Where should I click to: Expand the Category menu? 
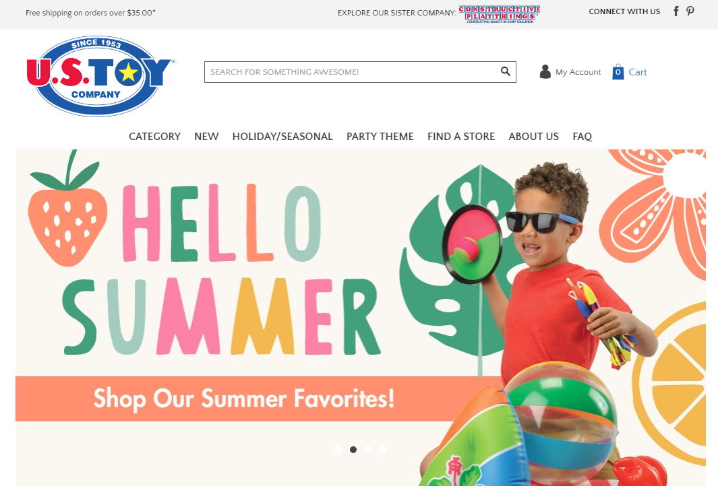(x=155, y=136)
